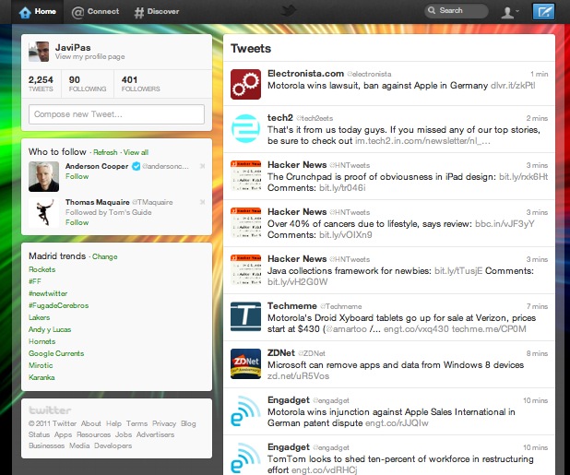
Task: Open the user account dropdown menu
Action: click(510, 12)
